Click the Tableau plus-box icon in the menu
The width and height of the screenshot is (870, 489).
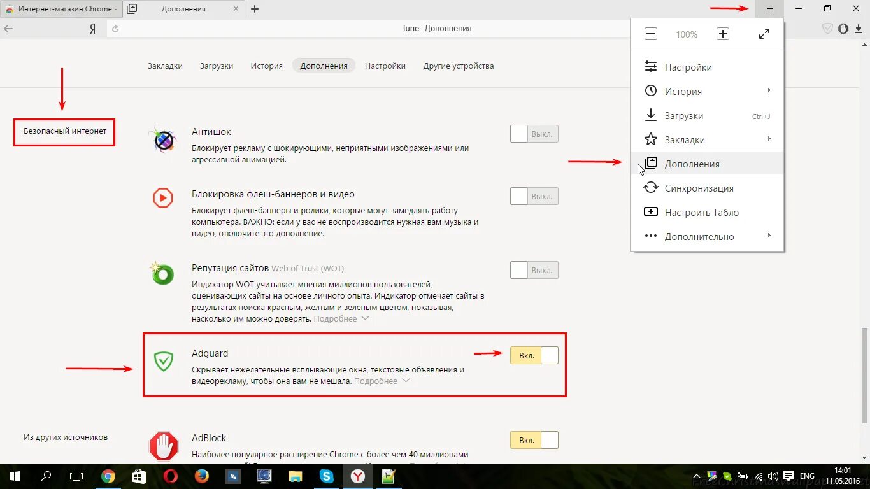pos(650,212)
